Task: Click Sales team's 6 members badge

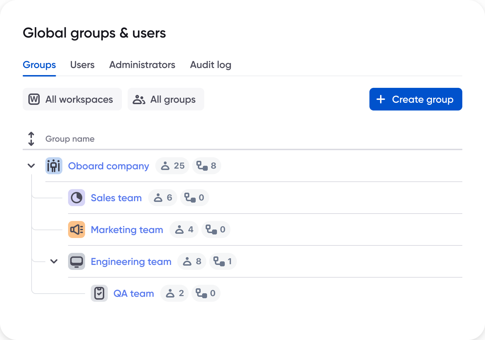Action: tap(163, 198)
